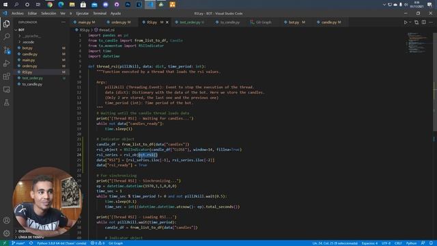Open GitHub Desktop from the taskbar
Screen dimensions: 437x246
(117, 5)
